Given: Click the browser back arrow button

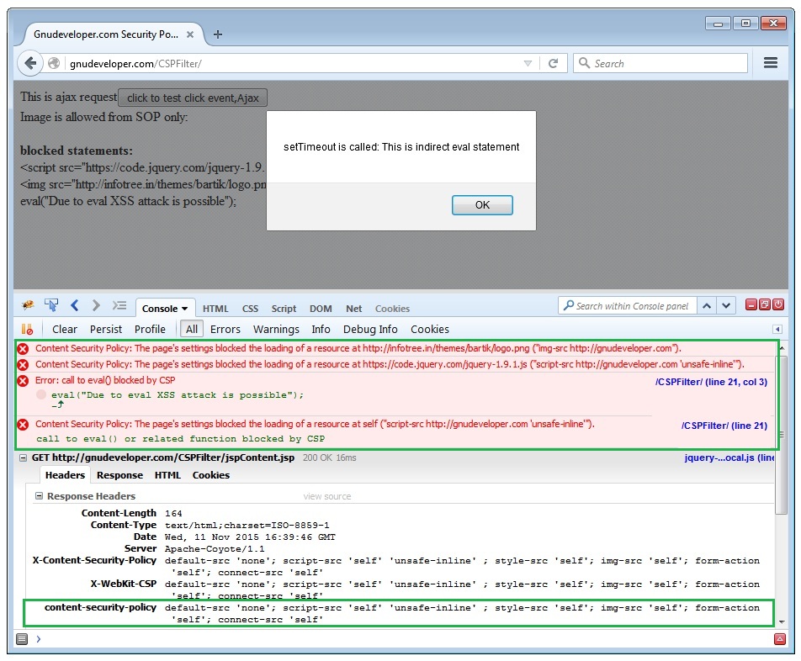Looking at the screenshot, I should [31, 63].
